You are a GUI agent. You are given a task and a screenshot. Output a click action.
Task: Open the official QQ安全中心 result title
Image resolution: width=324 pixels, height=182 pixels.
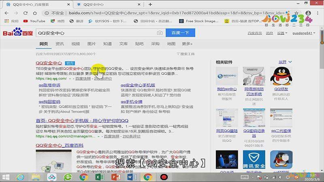49,63
